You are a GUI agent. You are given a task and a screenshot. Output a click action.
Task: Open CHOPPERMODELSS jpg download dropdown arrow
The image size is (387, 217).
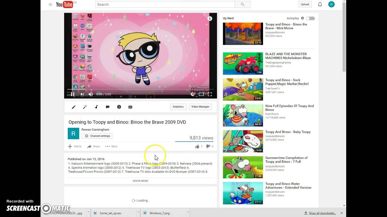click(89, 213)
